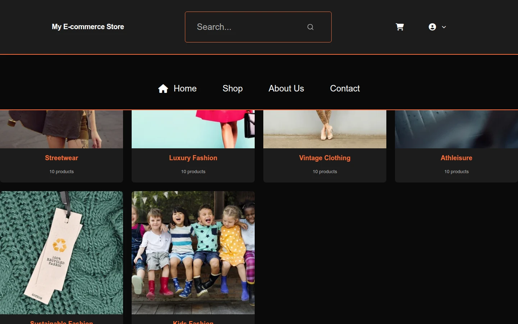
Task: Click the Streetwear category image
Action: (62, 129)
